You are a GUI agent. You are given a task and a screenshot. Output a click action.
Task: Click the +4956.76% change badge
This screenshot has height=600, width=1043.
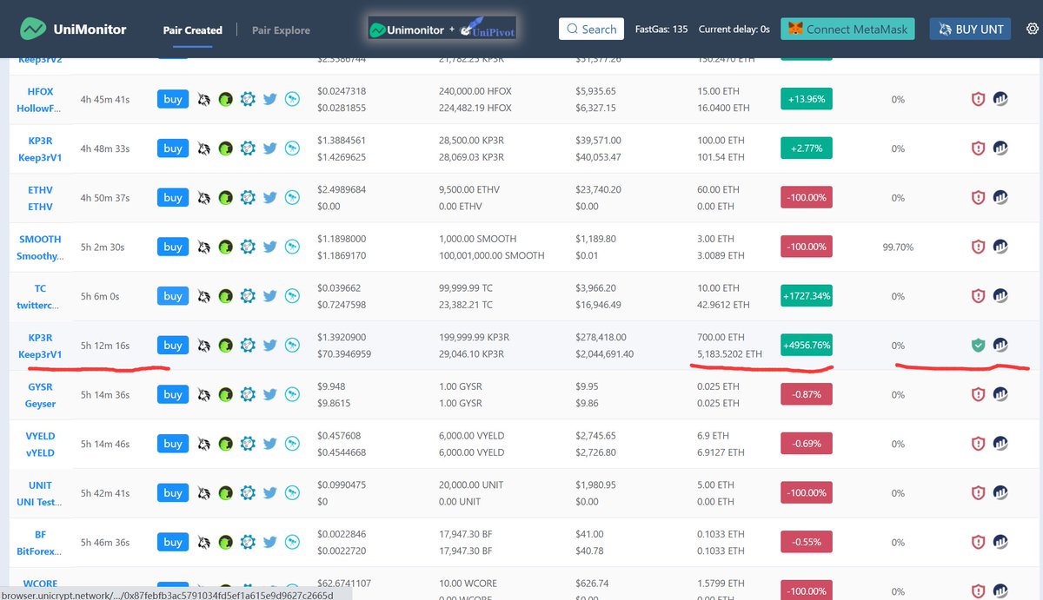click(x=807, y=346)
